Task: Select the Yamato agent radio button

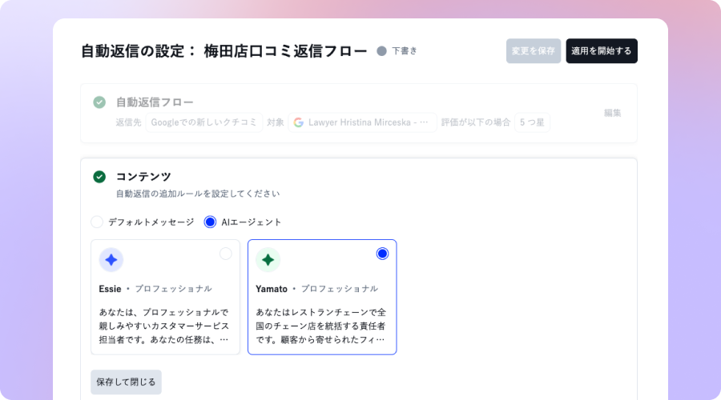Action: tap(382, 254)
